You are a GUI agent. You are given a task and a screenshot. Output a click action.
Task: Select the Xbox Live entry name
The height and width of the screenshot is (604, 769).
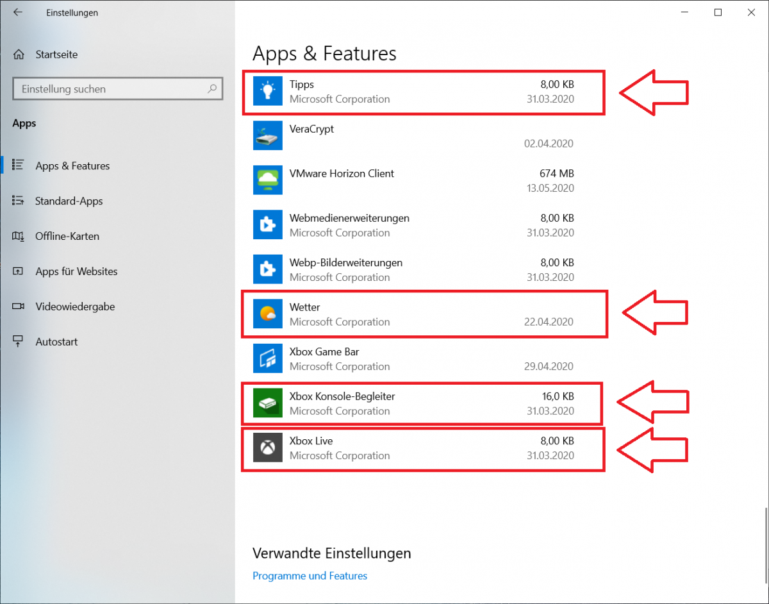coord(311,440)
